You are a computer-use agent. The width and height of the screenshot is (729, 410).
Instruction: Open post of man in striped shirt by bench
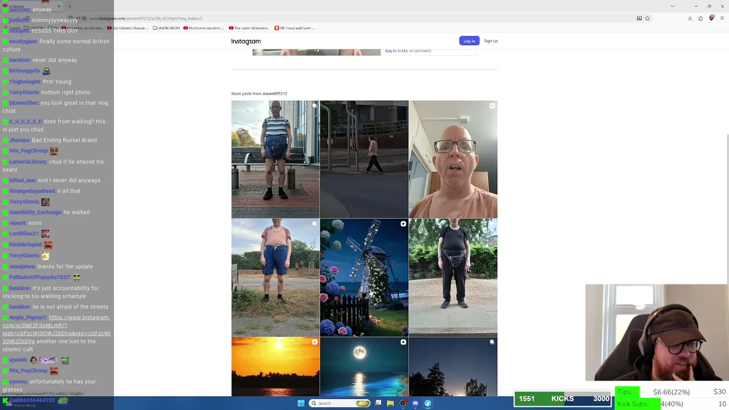(275, 159)
